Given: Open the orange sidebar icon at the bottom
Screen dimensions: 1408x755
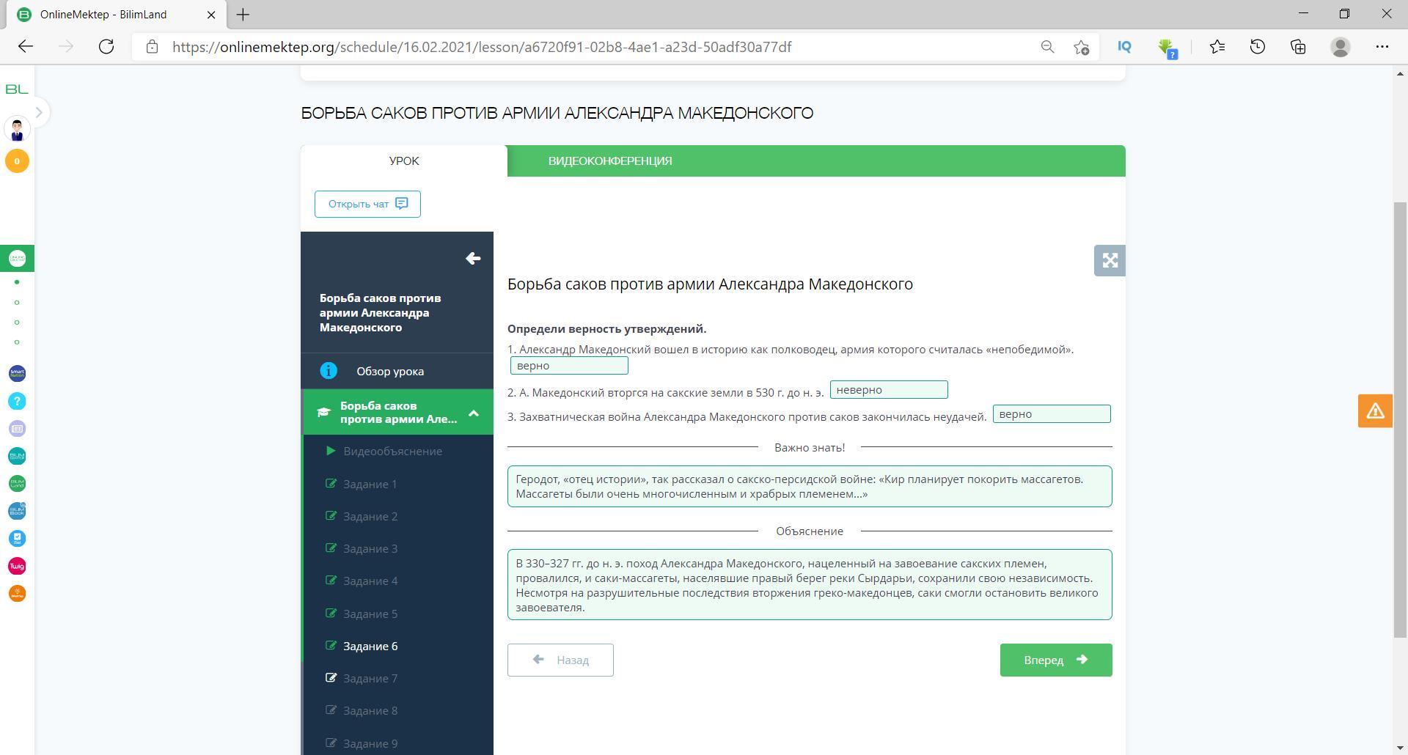Looking at the screenshot, I should point(17,594).
